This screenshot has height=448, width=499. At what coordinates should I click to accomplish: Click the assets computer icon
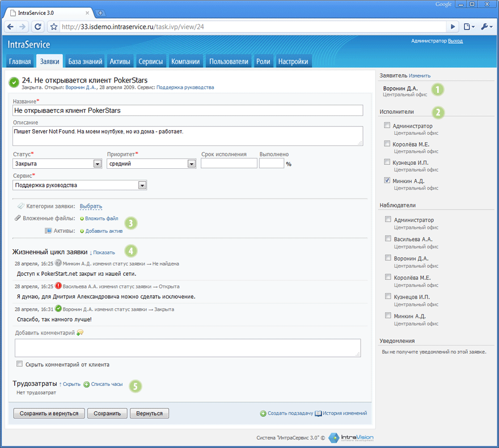coord(48,231)
